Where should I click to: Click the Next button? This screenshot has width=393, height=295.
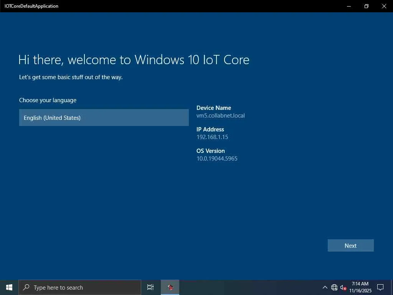351,245
